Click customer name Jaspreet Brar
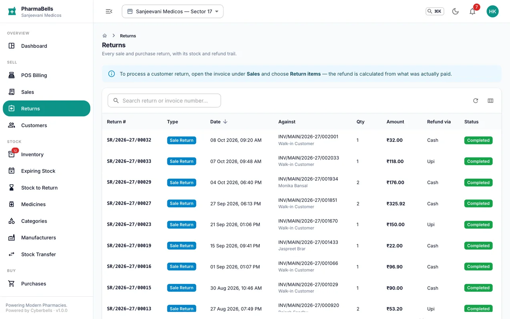Image resolution: width=510 pixels, height=319 pixels. click(x=292, y=249)
